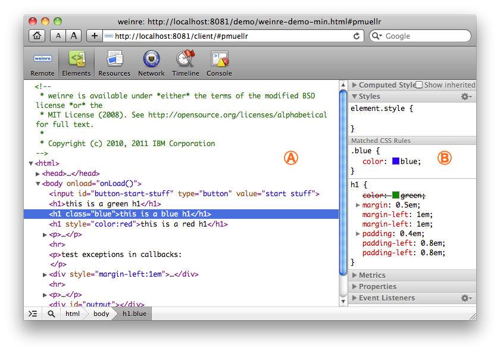
Task: Click the search magnifier icon in status bar
Action: 52,314
